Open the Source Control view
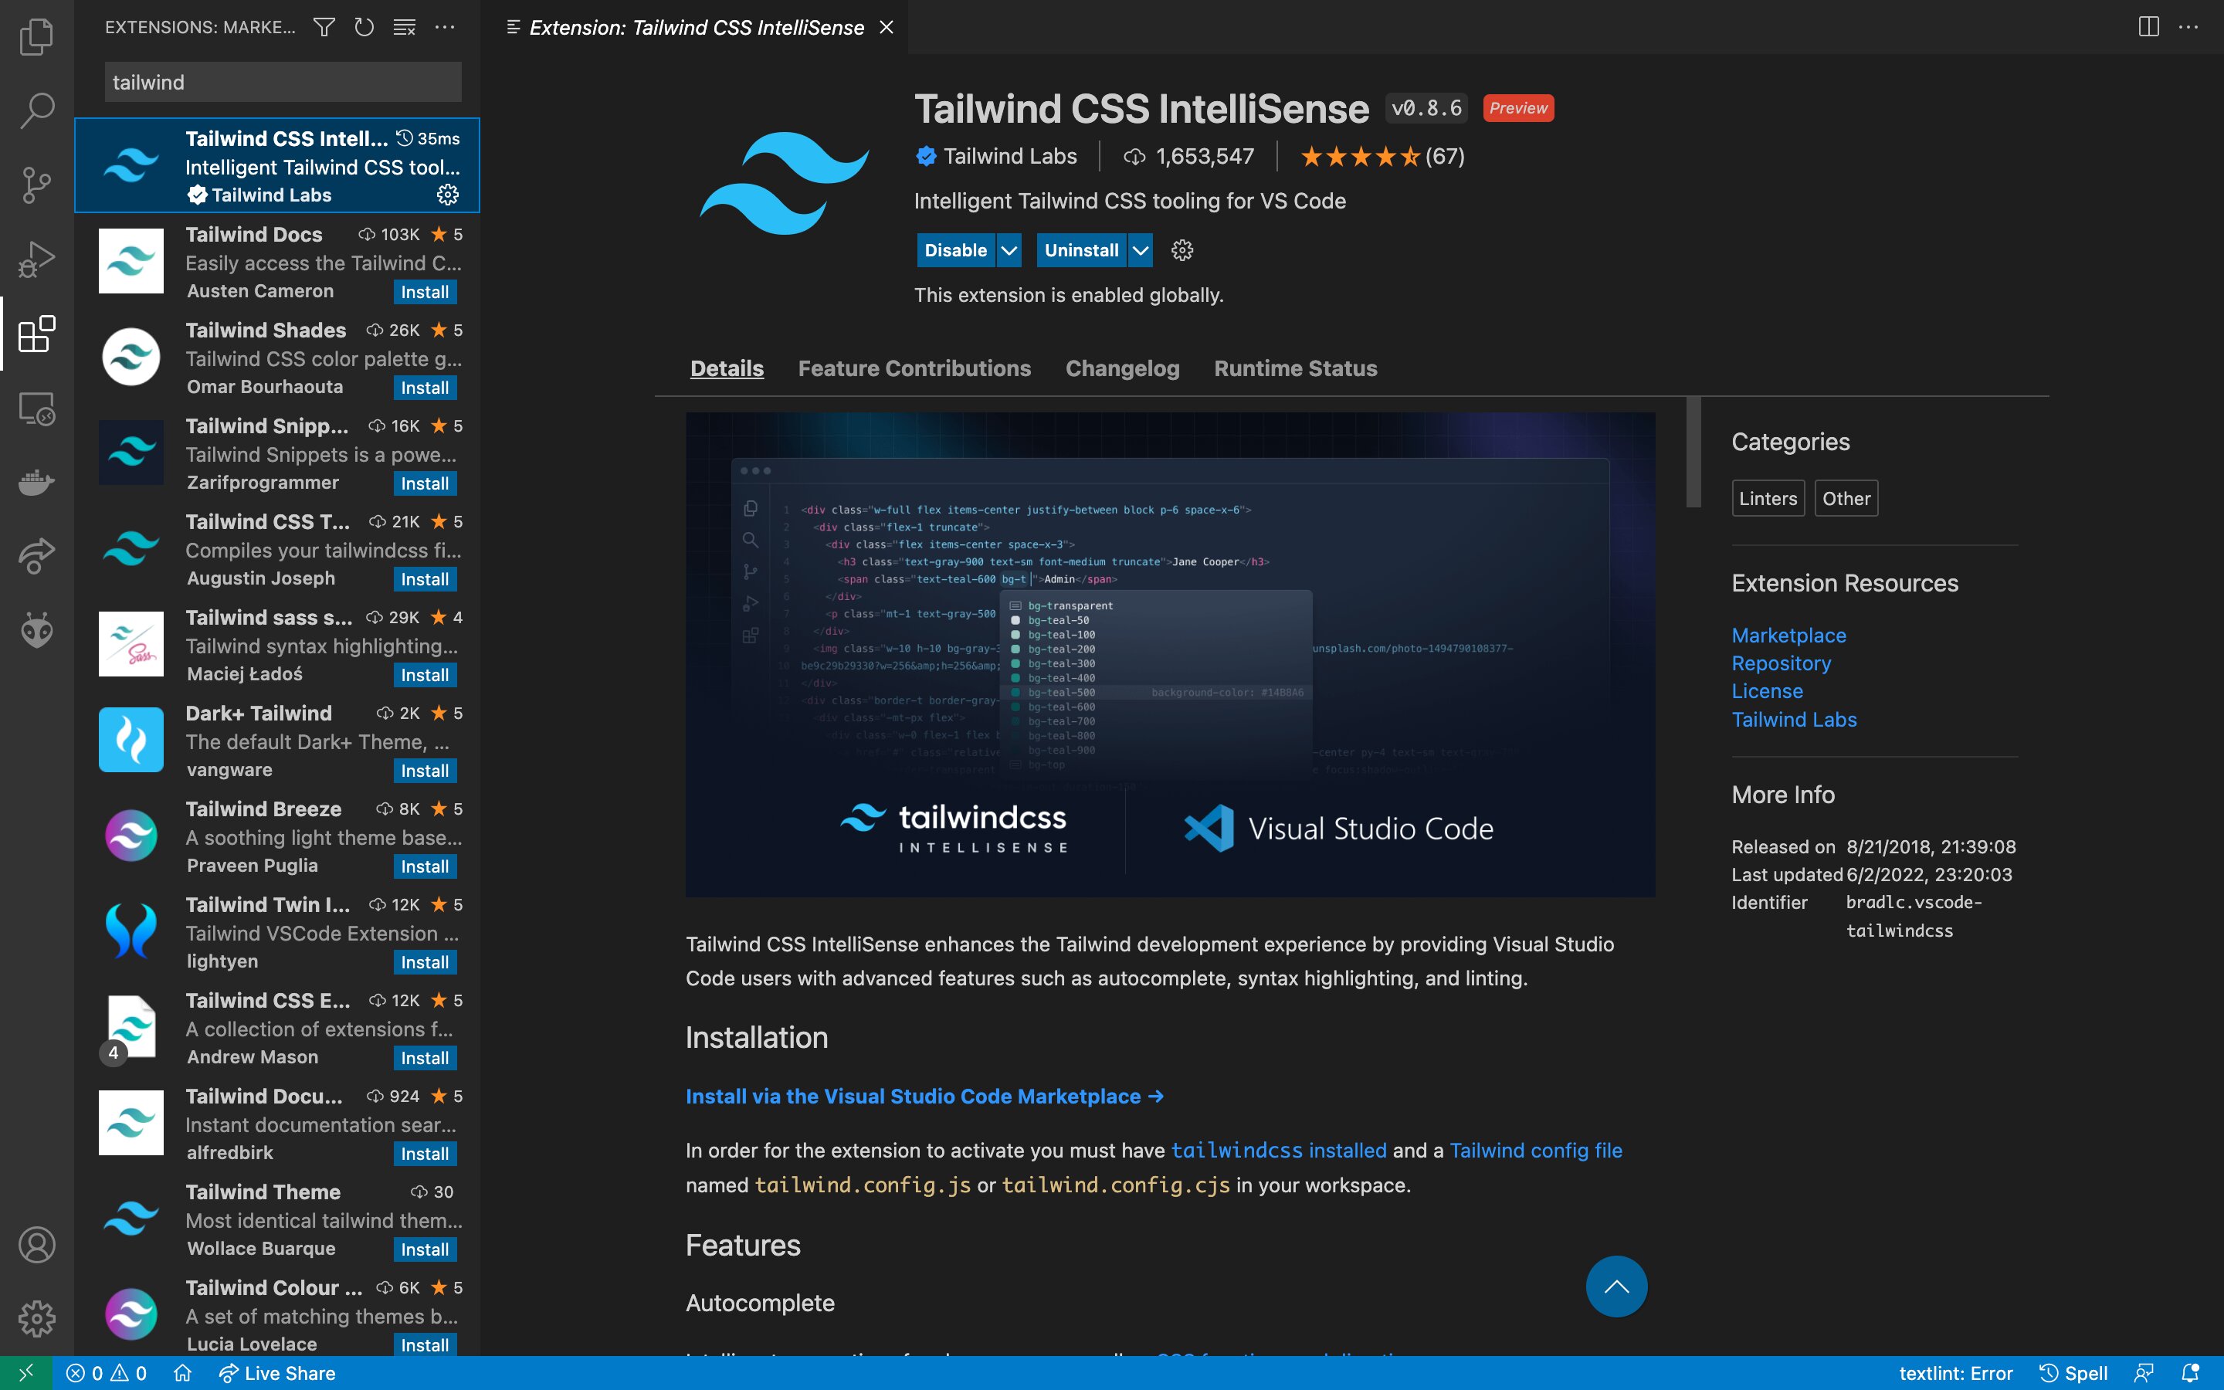 37,185
